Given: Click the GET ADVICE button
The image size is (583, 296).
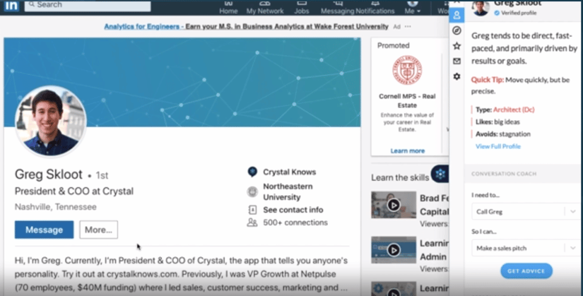Looking at the screenshot, I should [x=526, y=271].
